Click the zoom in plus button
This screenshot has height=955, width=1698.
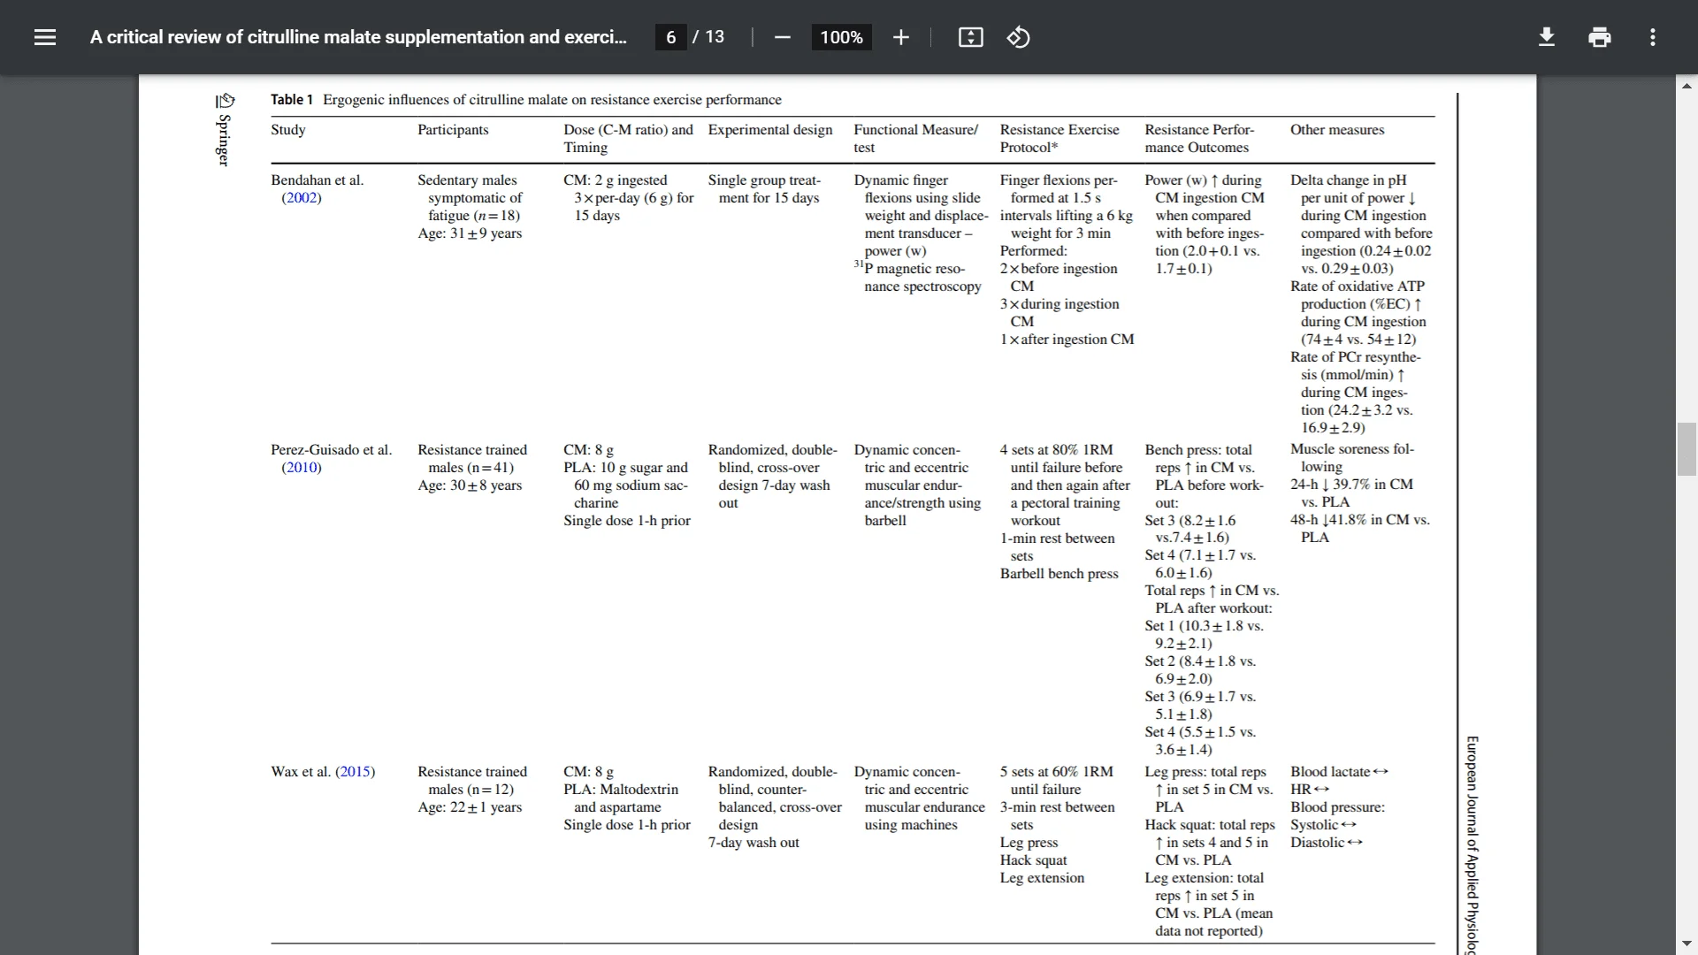click(x=900, y=37)
